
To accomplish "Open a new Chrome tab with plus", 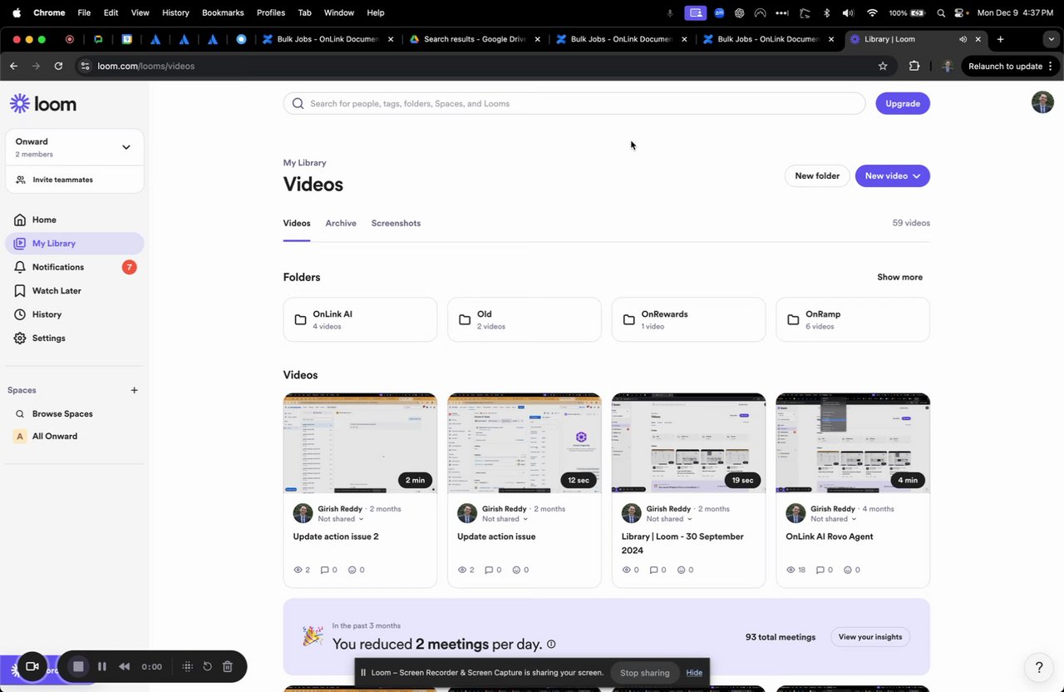I will [1000, 39].
